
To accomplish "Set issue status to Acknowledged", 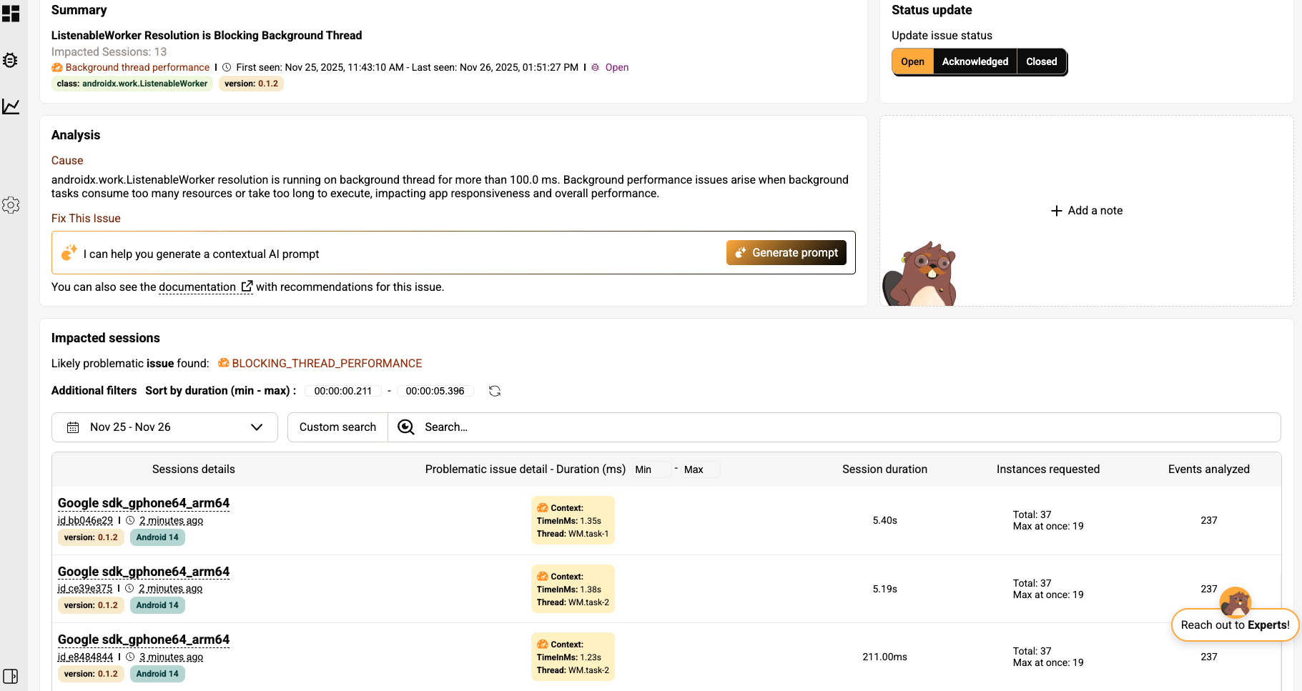I will point(975,61).
